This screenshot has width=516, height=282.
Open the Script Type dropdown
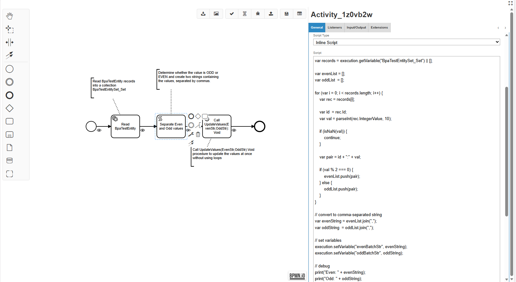407,42
